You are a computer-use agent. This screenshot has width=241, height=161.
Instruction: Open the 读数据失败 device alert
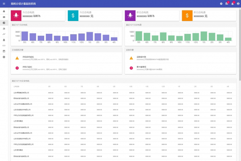180,58
